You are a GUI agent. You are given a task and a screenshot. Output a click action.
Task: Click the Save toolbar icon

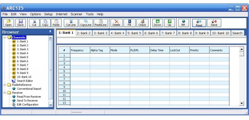(21, 23)
